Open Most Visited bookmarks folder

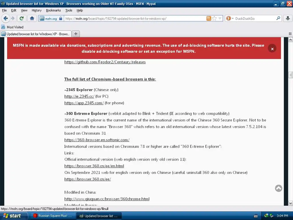click(12, 27)
